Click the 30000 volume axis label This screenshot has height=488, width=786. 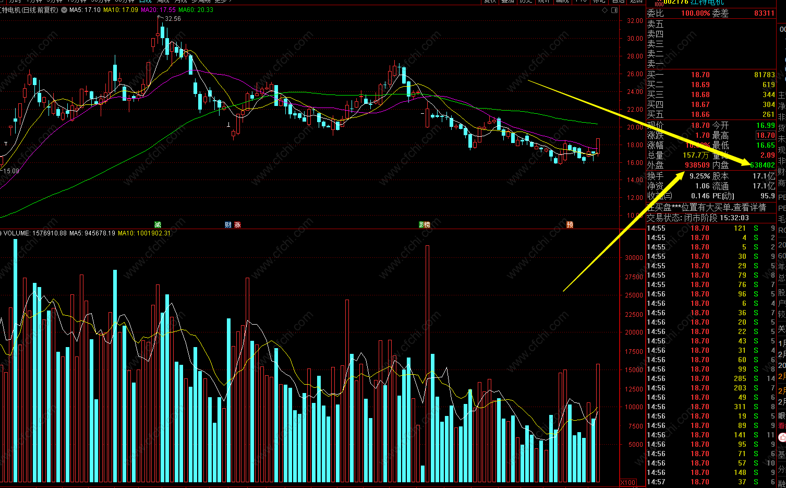click(634, 257)
